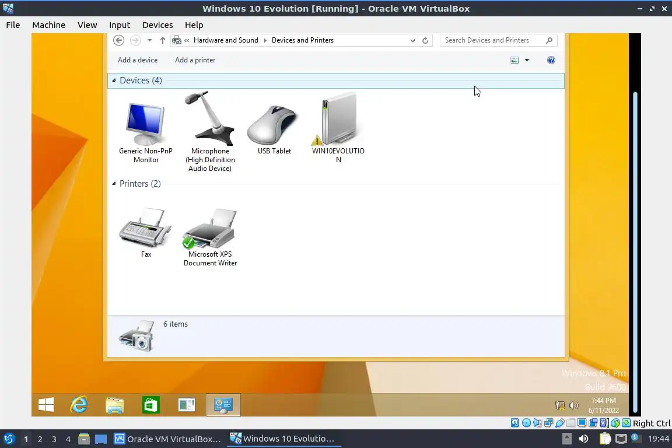Click the Forward navigation arrow

pyautogui.click(x=135, y=40)
